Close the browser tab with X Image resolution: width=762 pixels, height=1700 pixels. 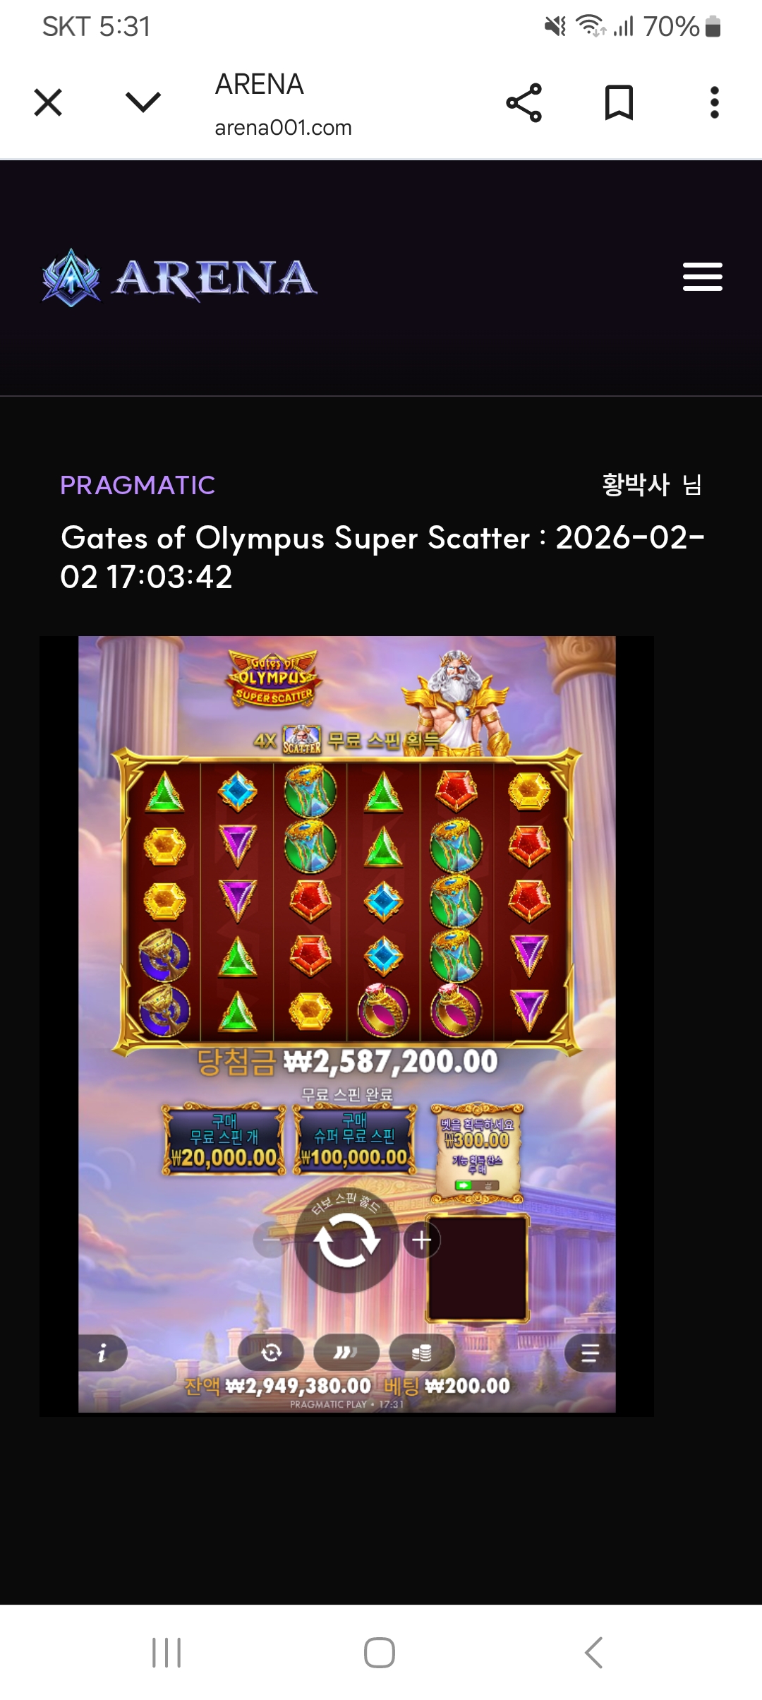click(x=48, y=103)
